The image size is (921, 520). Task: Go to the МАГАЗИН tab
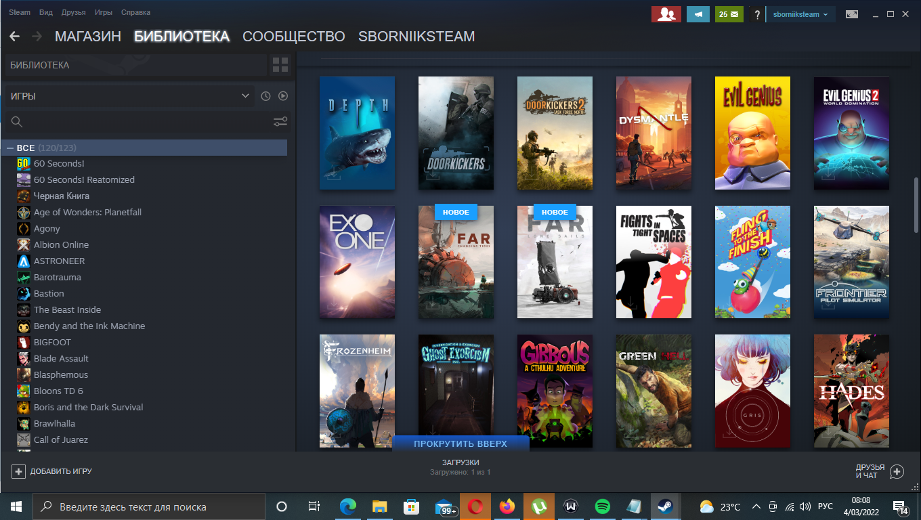point(88,37)
